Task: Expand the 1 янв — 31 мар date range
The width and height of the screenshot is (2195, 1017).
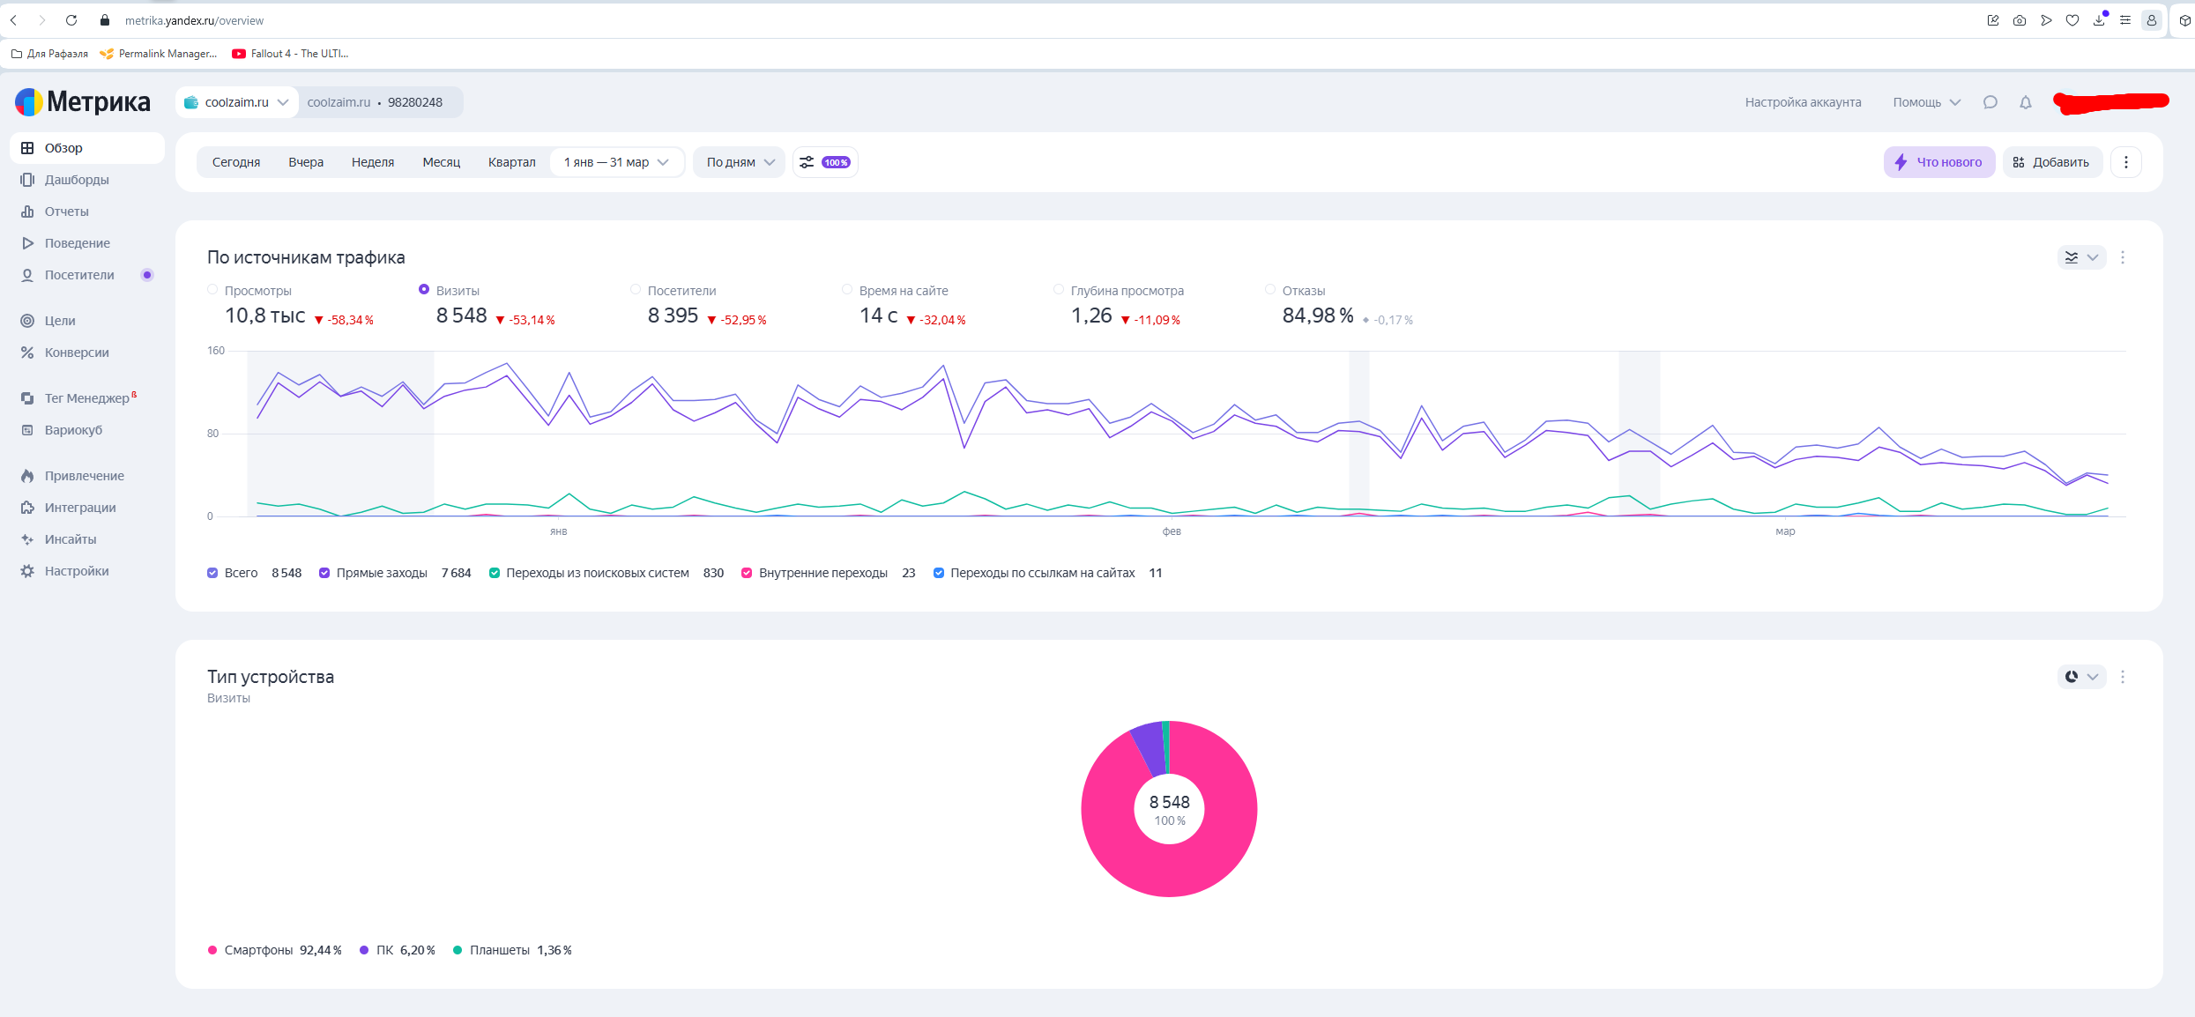Action: click(x=616, y=162)
